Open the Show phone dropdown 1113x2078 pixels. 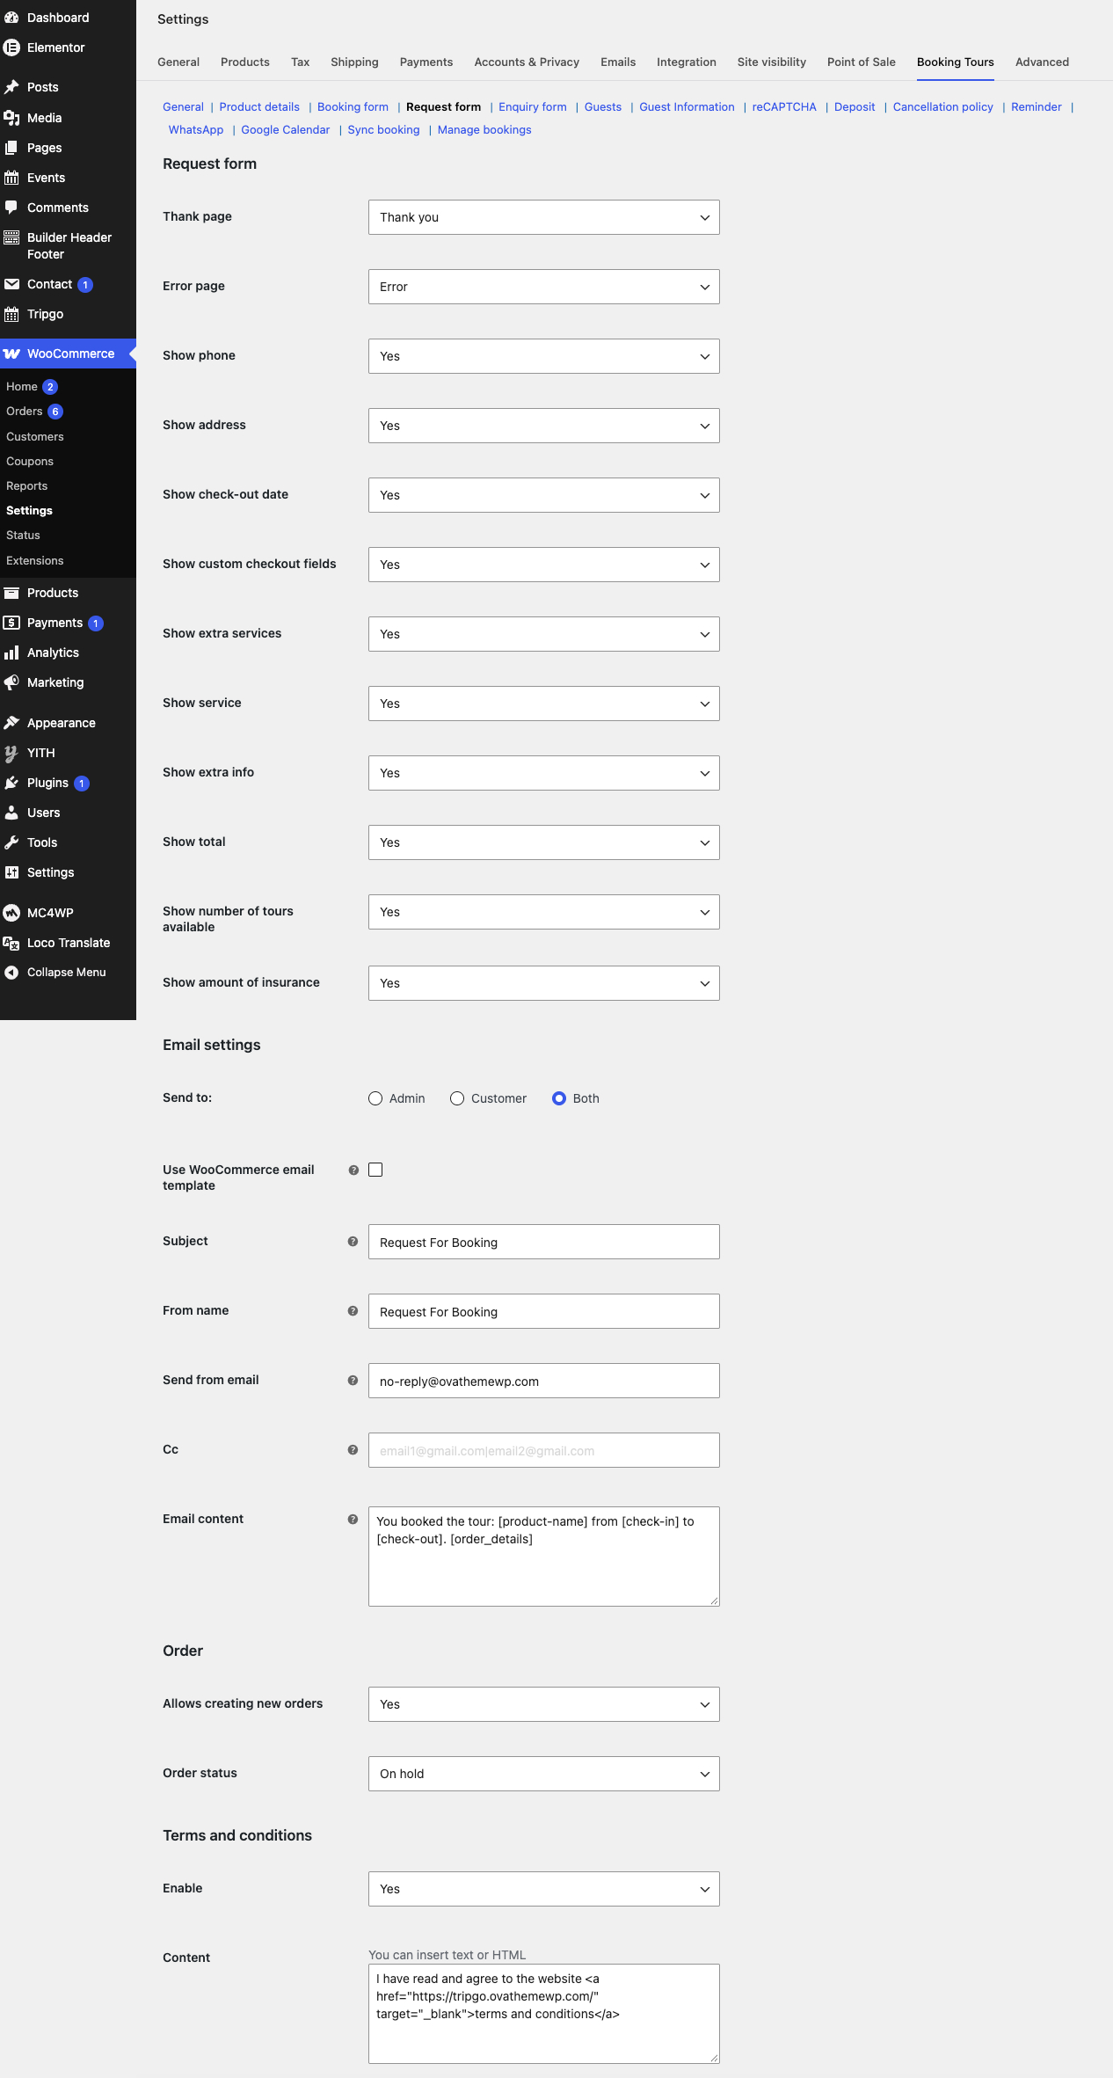point(544,356)
